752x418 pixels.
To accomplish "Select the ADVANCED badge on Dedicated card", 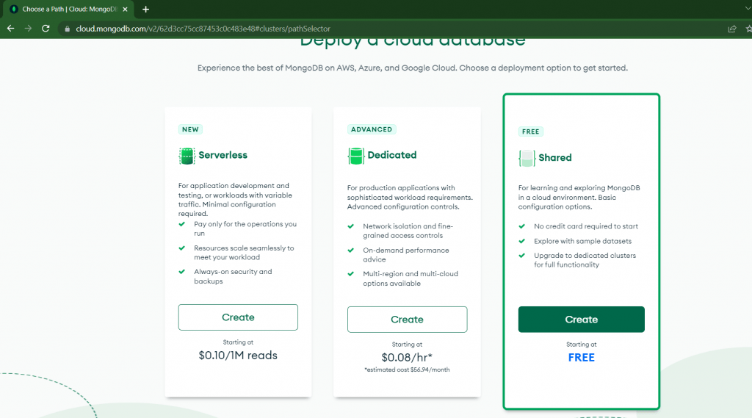I will coord(372,129).
